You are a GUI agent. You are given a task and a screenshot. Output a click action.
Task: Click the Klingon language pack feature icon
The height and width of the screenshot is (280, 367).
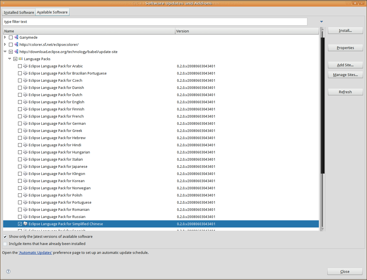26,174
